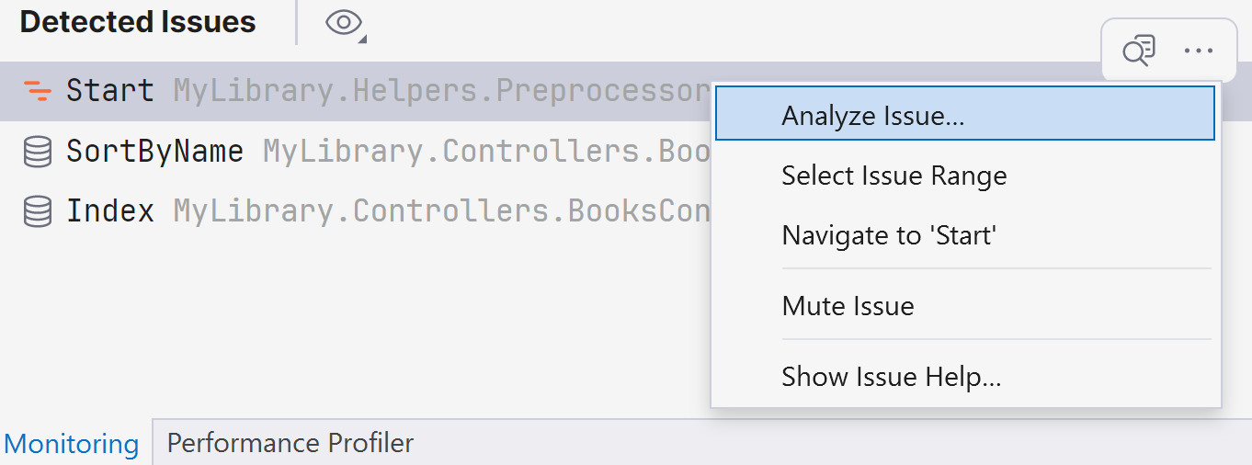Select the Index method name in list
Viewport: 1252px width, 465px height.
pyautogui.click(x=110, y=212)
